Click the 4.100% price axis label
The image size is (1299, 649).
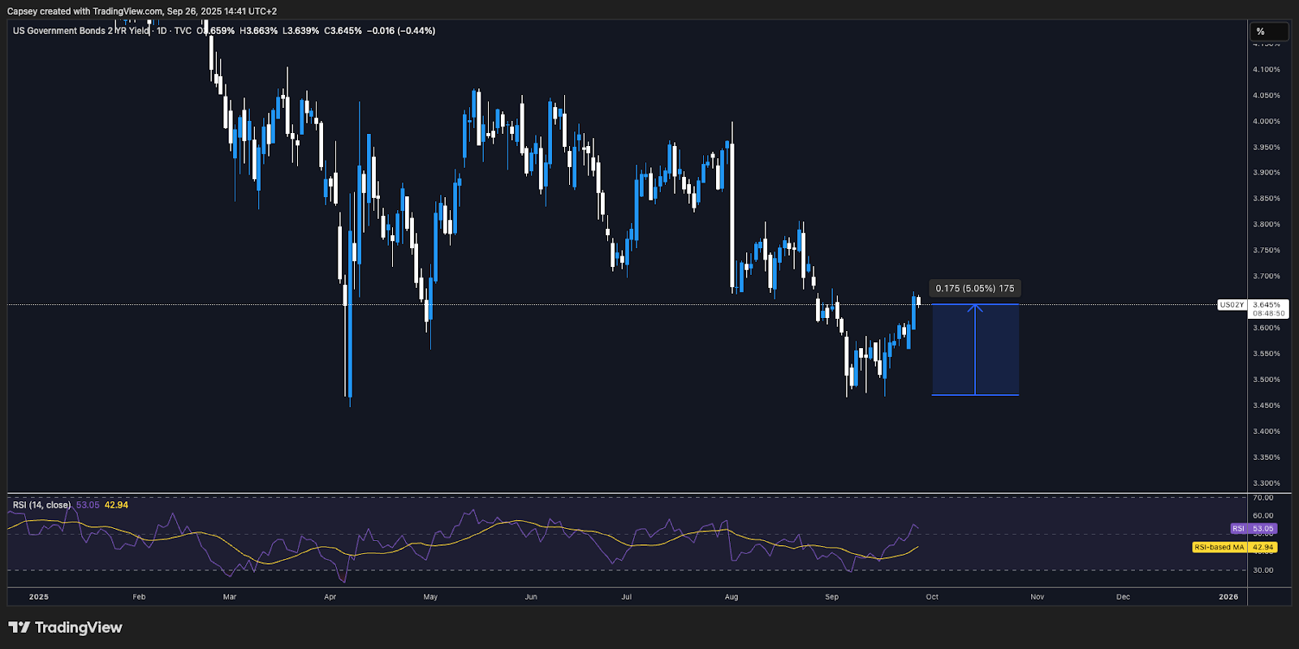click(x=1267, y=70)
